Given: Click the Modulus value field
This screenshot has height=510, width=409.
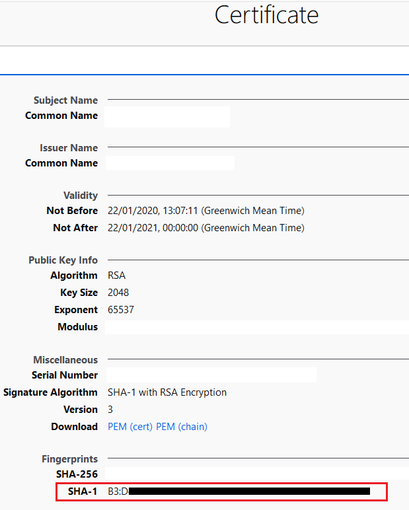Looking at the screenshot, I should pos(256,327).
